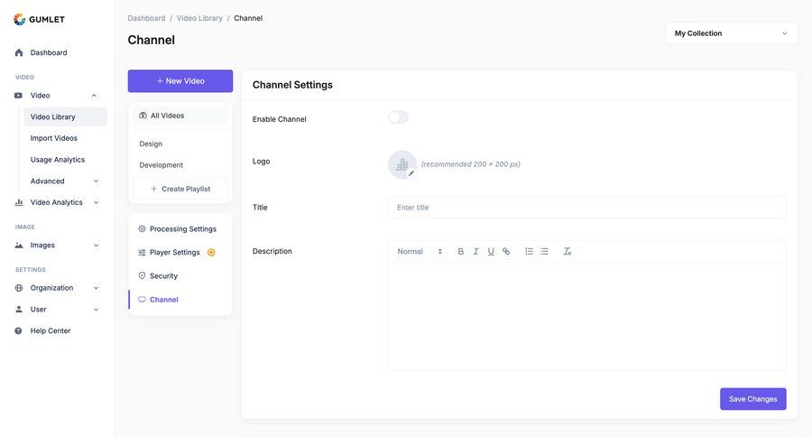
Task: Apply bold formatting in description toolbar
Action: [x=460, y=251]
